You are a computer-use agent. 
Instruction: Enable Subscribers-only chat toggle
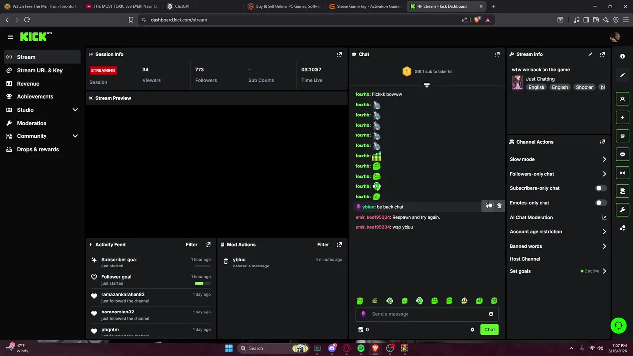point(601,188)
